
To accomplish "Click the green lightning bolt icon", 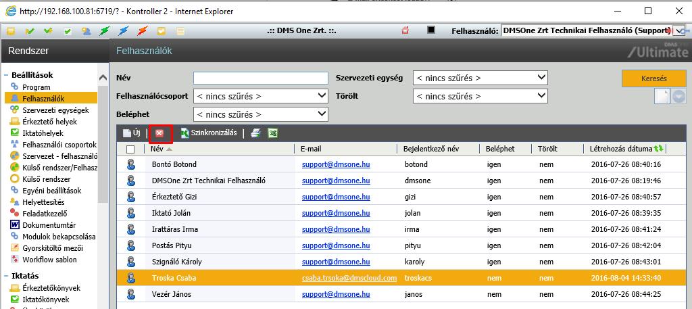I will tap(105, 31).
